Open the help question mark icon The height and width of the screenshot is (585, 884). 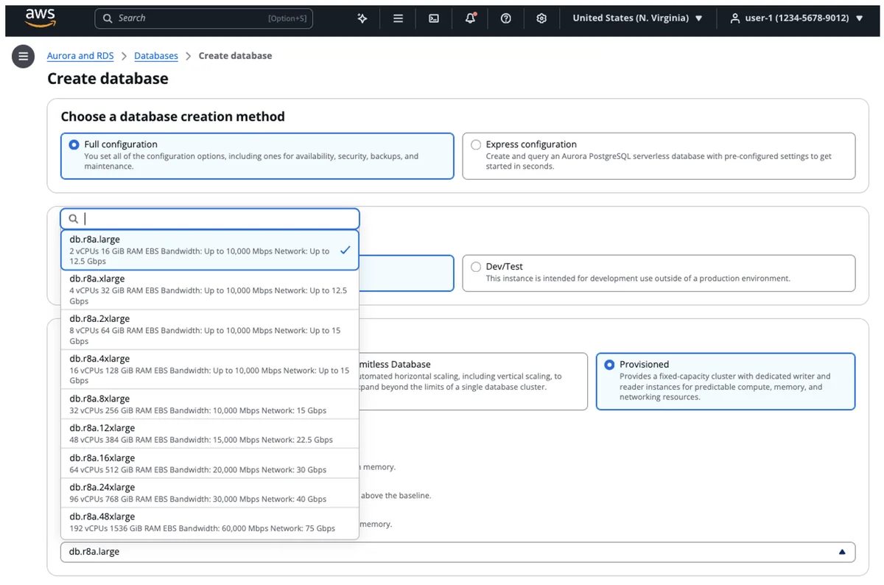click(x=506, y=18)
